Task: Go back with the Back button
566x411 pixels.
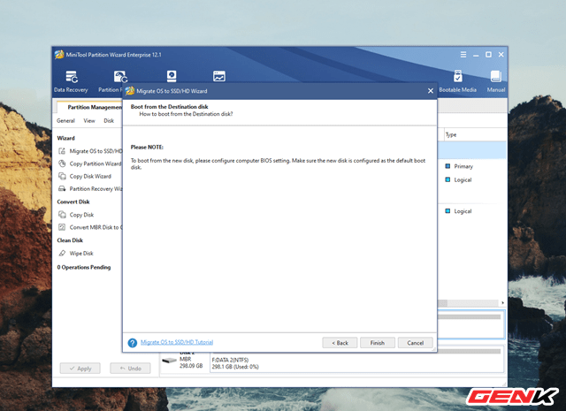Action: (x=340, y=342)
